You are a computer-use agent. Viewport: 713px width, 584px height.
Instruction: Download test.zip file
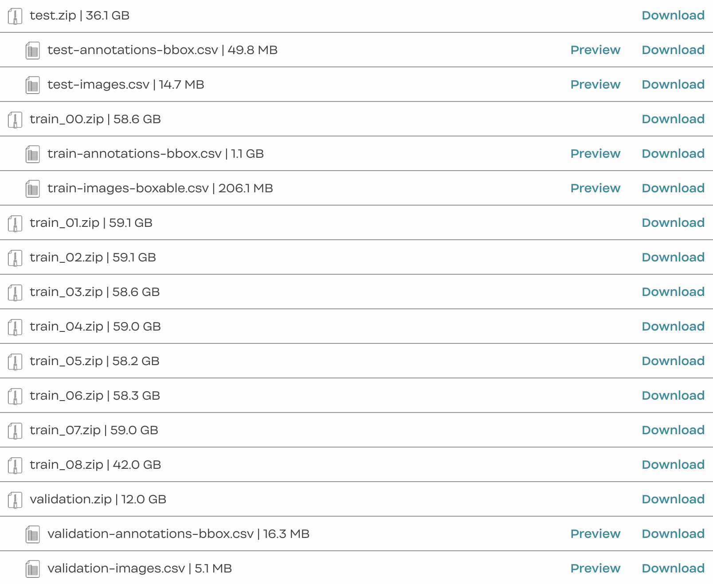pyautogui.click(x=673, y=16)
